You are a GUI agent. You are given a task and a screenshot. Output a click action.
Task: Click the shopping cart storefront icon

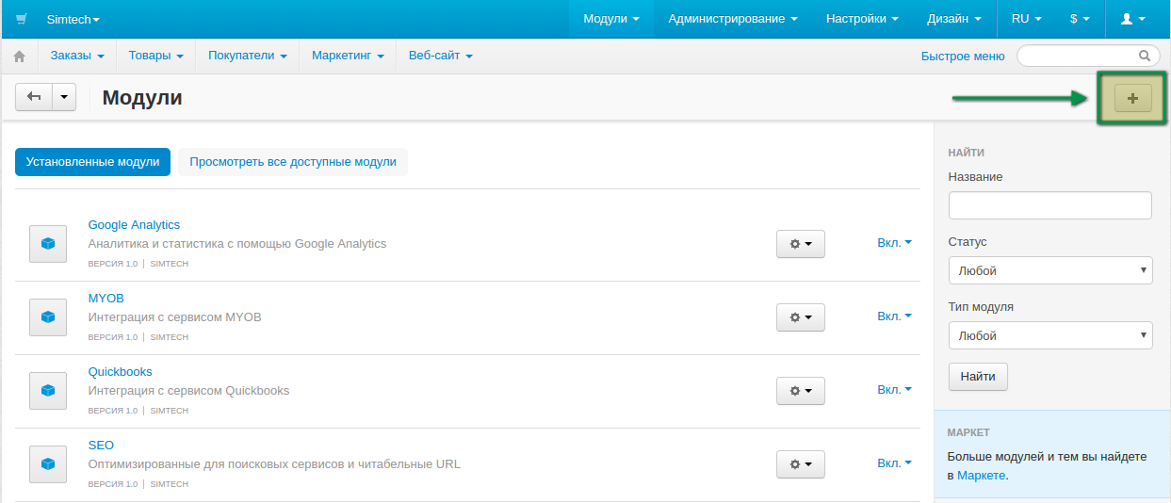pos(22,19)
